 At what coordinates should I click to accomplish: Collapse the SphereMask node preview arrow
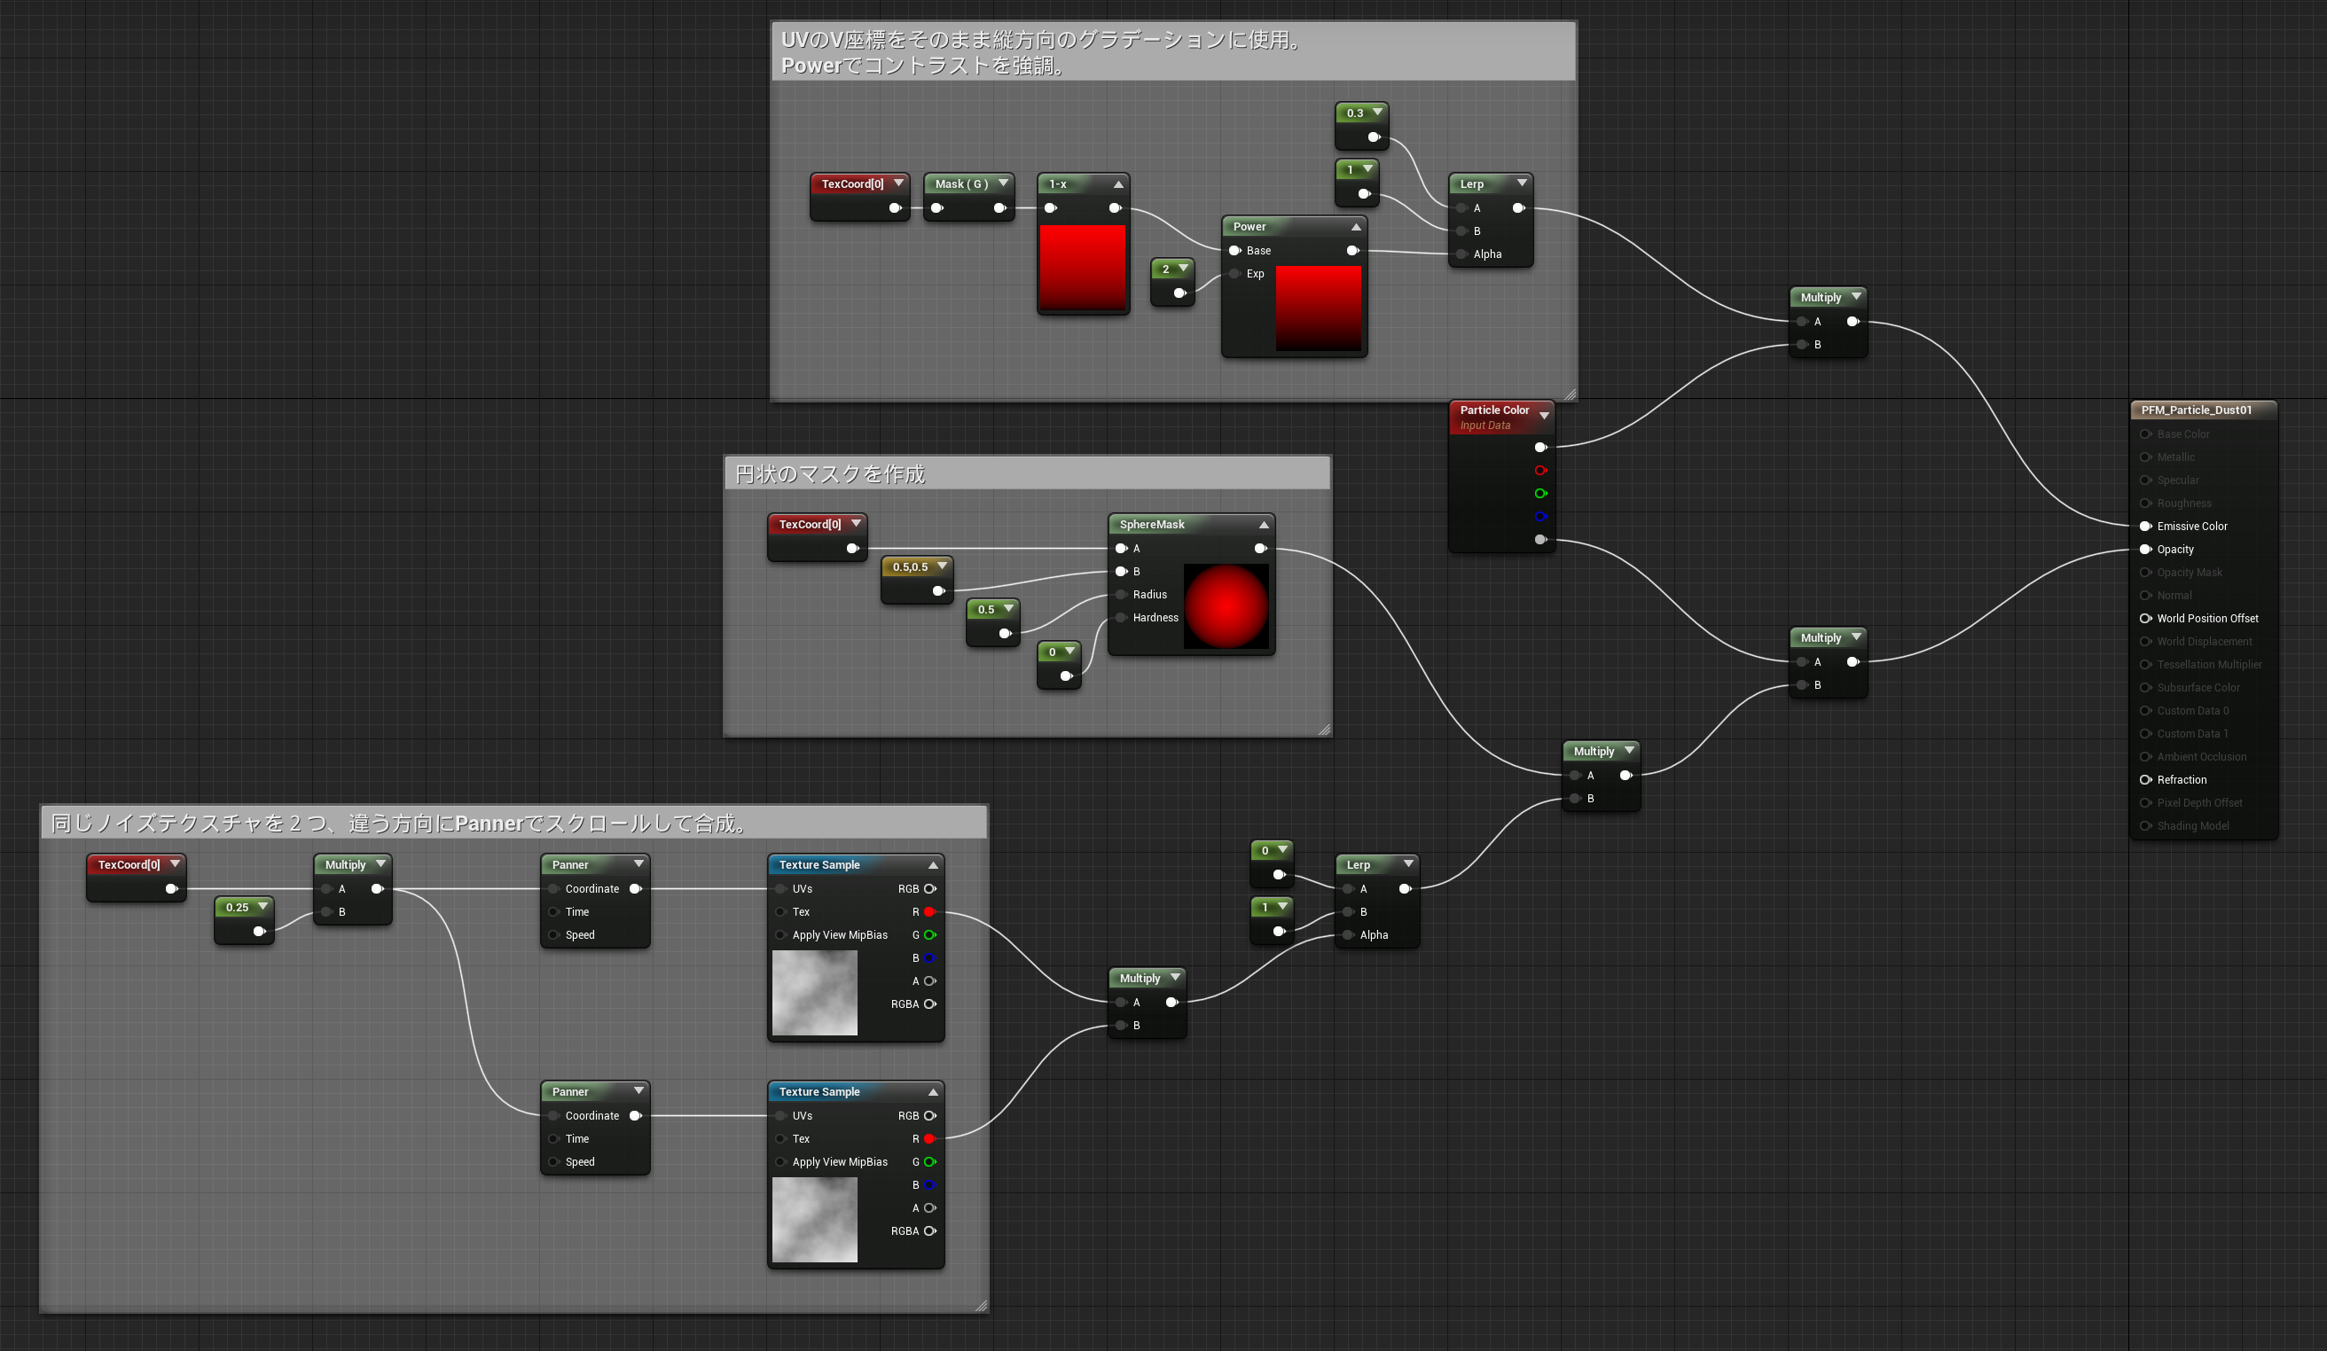tap(1263, 524)
